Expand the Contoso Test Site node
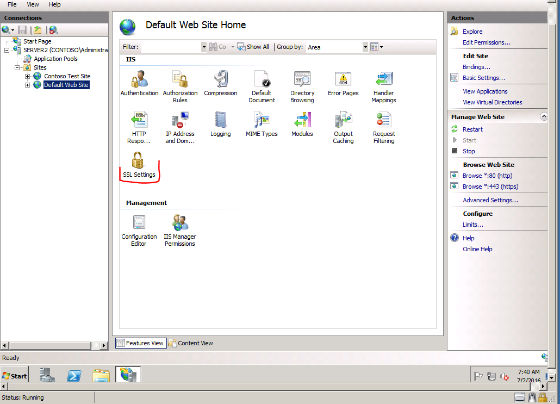Screen dimensions: 560x404 (27, 76)
